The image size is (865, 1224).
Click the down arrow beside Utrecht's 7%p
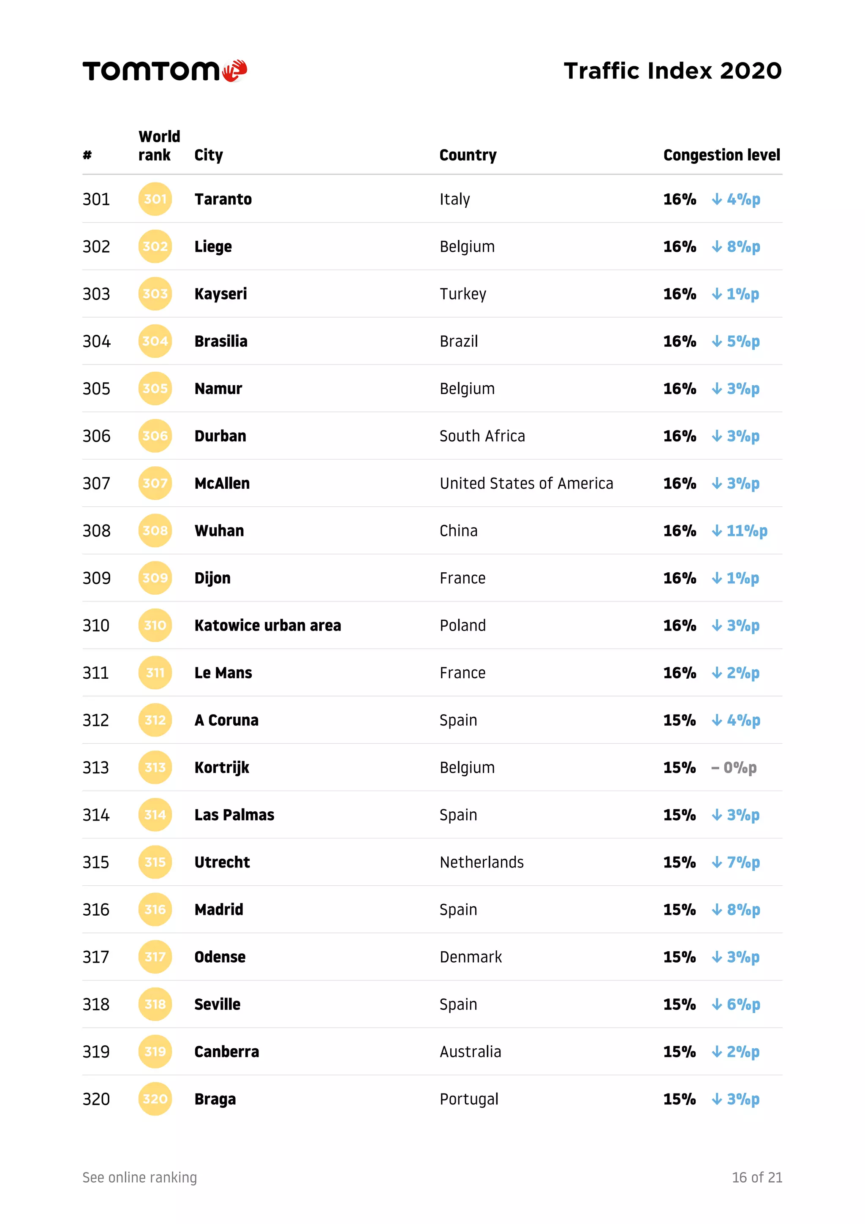[717, 862]
